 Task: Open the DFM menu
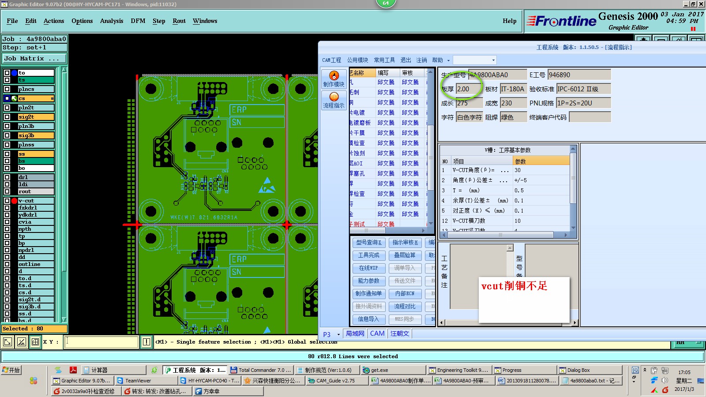pyautogui.click(x=138, y=21)
